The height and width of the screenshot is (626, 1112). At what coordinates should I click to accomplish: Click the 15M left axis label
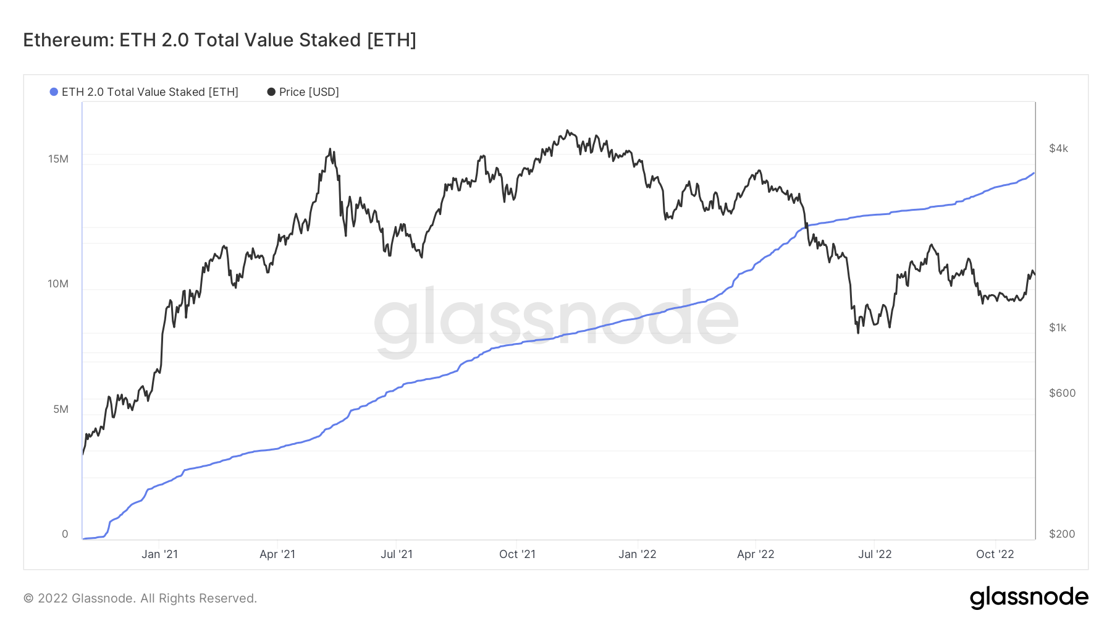(x=59, y=159)
